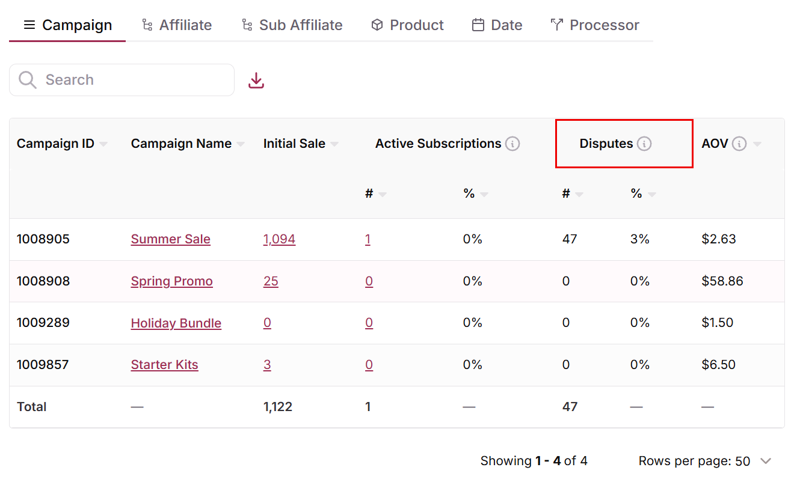Viewport: 794px width, 488px height.
Task: Open the Rows per page dropdown
Action: click(706, 461)
